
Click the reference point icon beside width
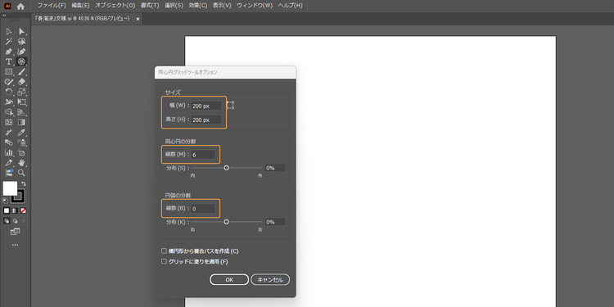(x=230, y=106)
